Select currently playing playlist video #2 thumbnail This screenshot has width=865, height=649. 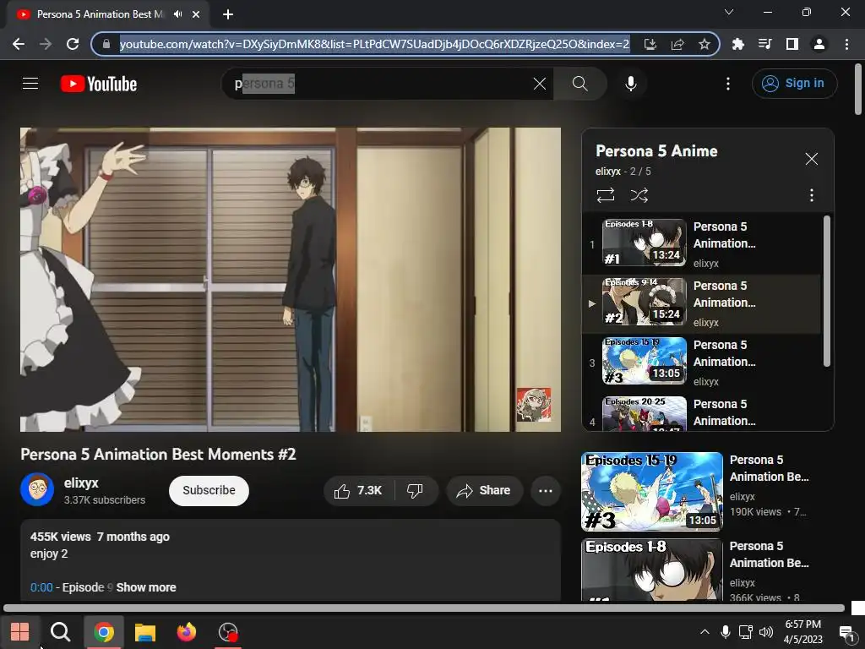pos(645,302)
